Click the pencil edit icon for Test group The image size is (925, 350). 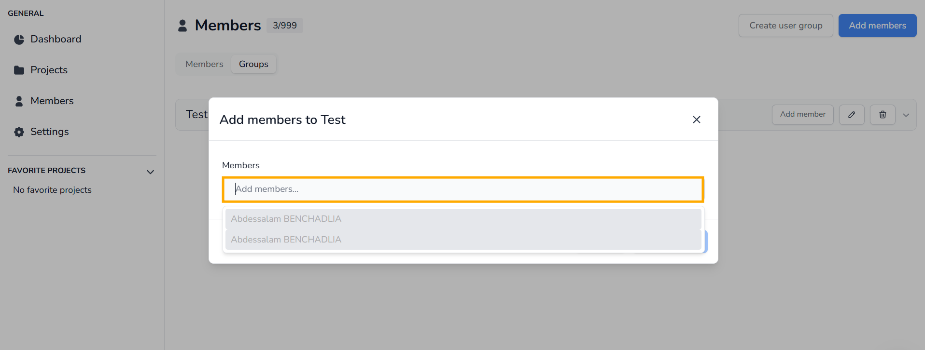851,115
